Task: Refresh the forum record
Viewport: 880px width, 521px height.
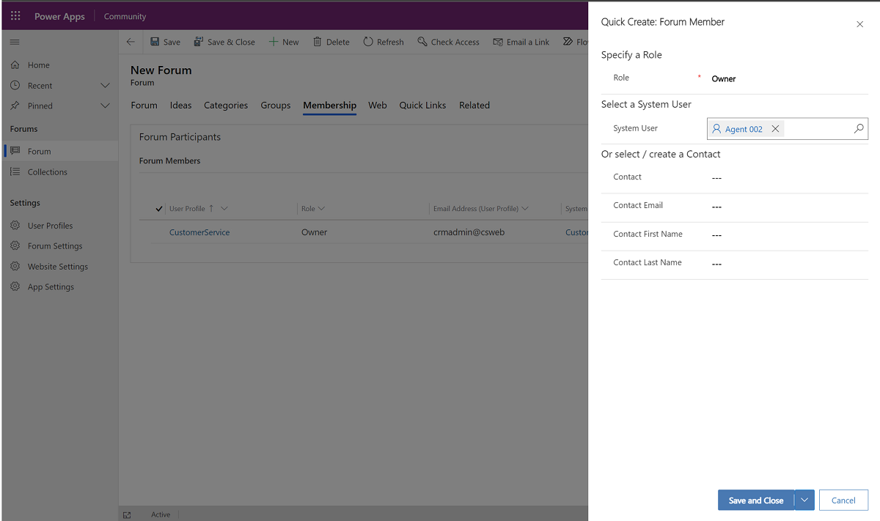Action: [384, 42]
